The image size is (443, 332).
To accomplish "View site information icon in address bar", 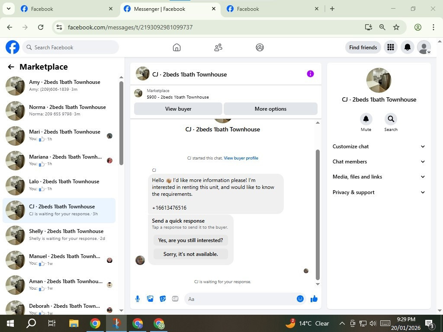I will pyautogui.click(x=59, y=27).
